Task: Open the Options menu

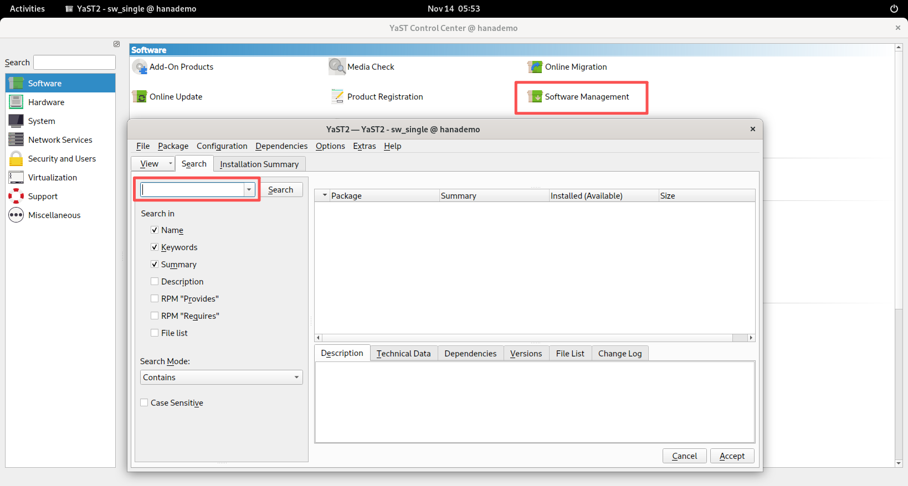Action: [x=330, y=146]
